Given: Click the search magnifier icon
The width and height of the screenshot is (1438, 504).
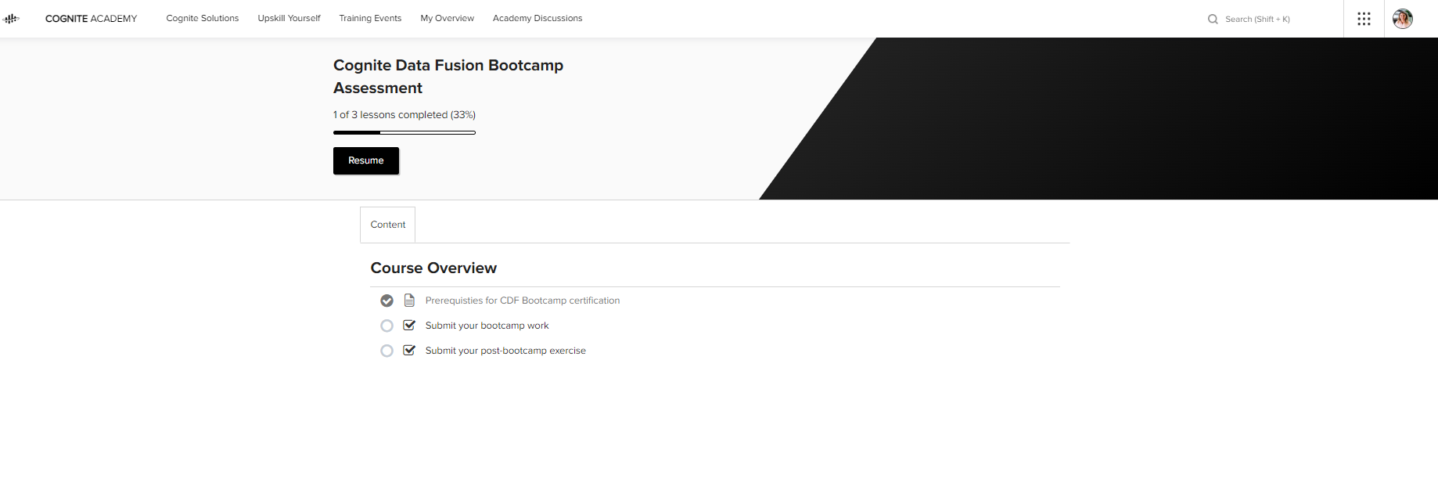Looking at the screenshot, I should (1213, 19).
